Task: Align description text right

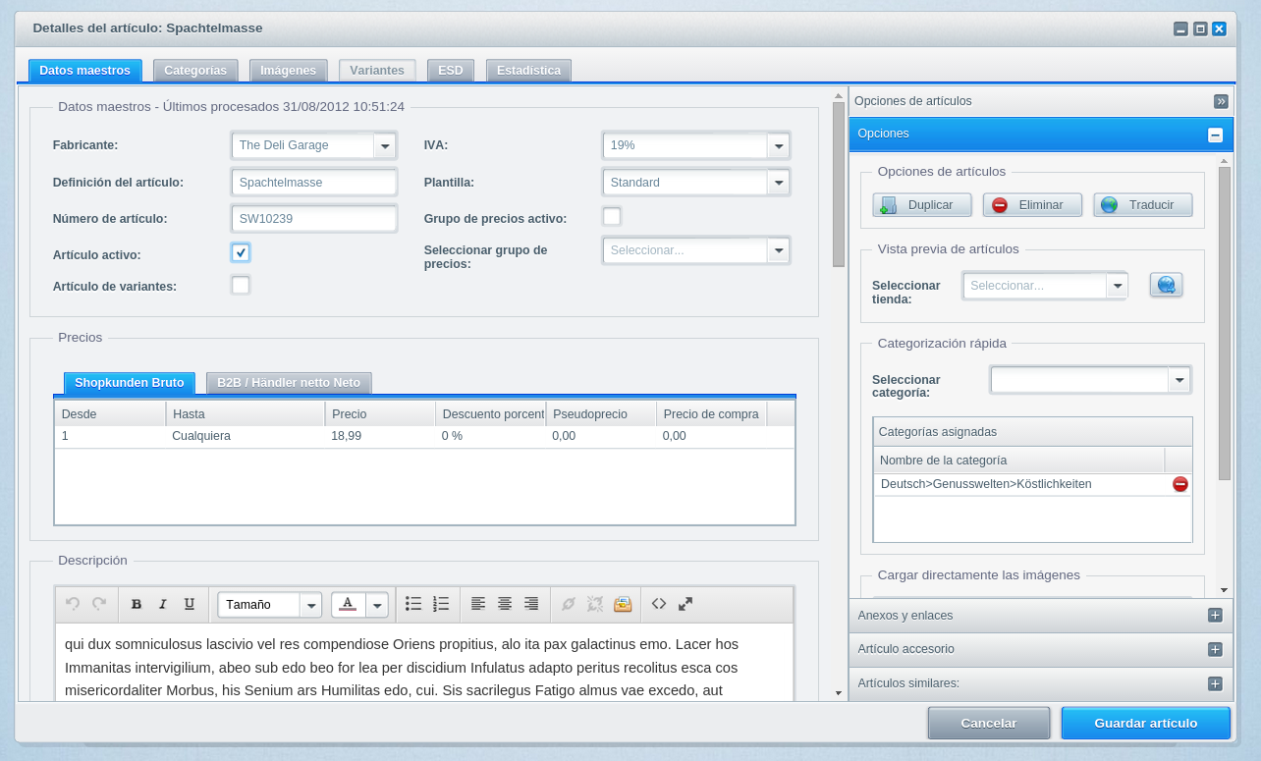Action: (531, 604)
